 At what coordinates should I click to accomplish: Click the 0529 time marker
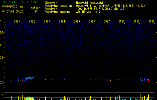pyautogui.click(x=137, y=21)
